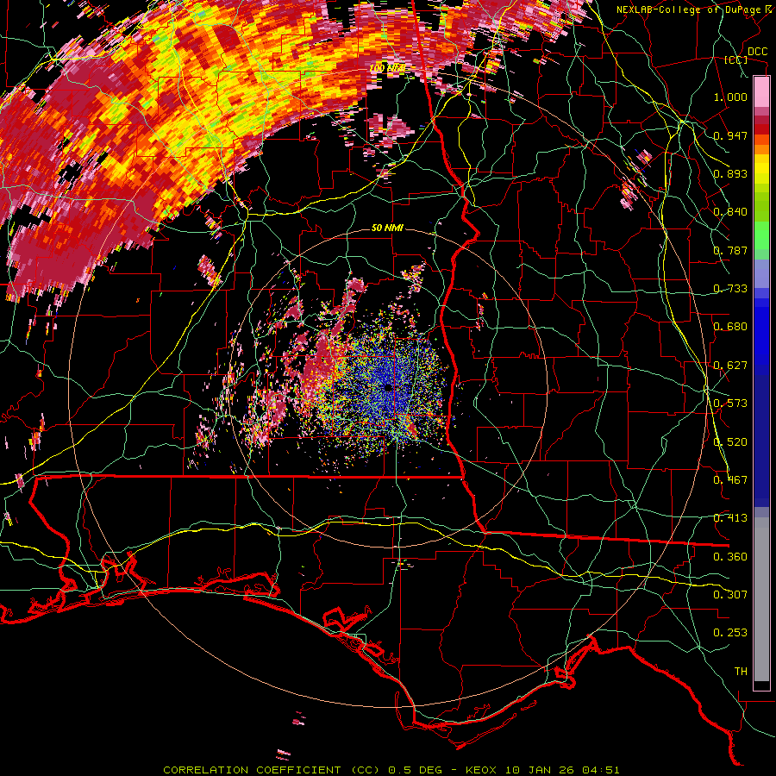Click the 0.253 legend value
This screenshot has width=776, height=776.
(x=730, y=633)
